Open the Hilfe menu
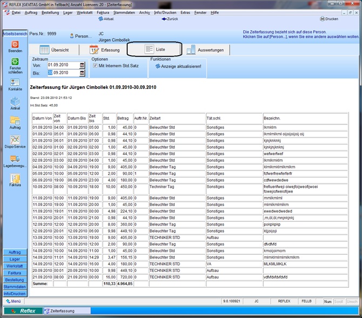Screen dimensions: 362x318 coord(214,12)
